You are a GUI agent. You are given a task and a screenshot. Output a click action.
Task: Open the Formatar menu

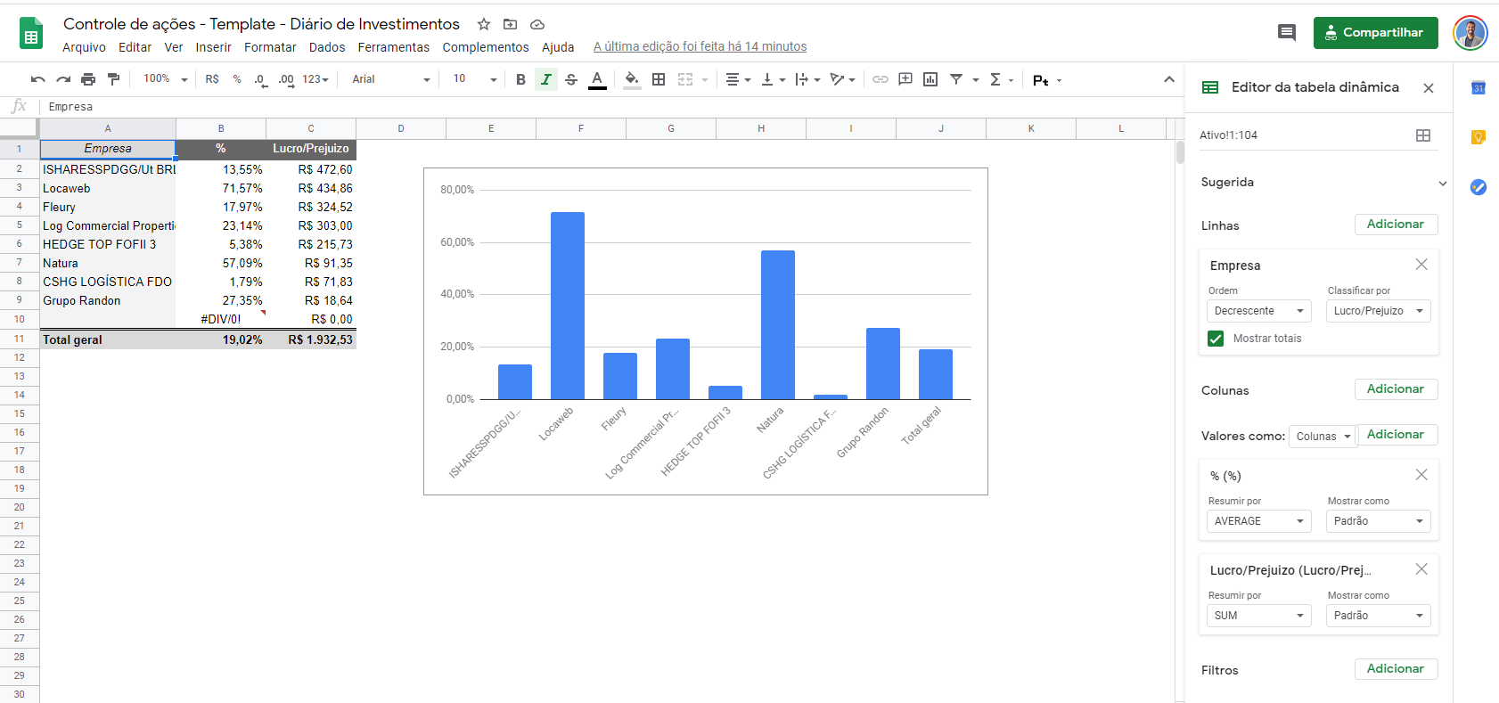270,47
